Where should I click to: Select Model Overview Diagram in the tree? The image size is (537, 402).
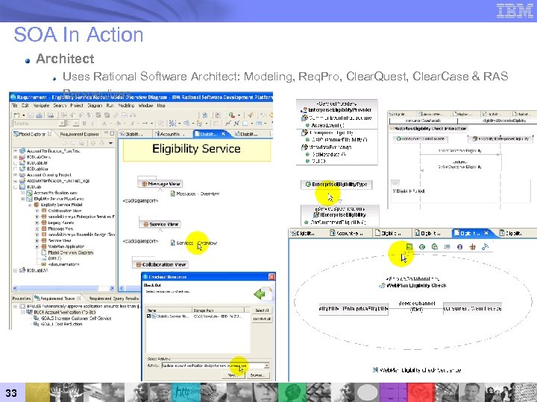point(71,252)
